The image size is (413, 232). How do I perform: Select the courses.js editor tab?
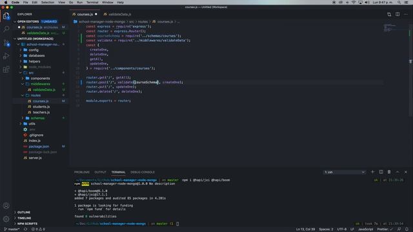click(x=85, y=14)
